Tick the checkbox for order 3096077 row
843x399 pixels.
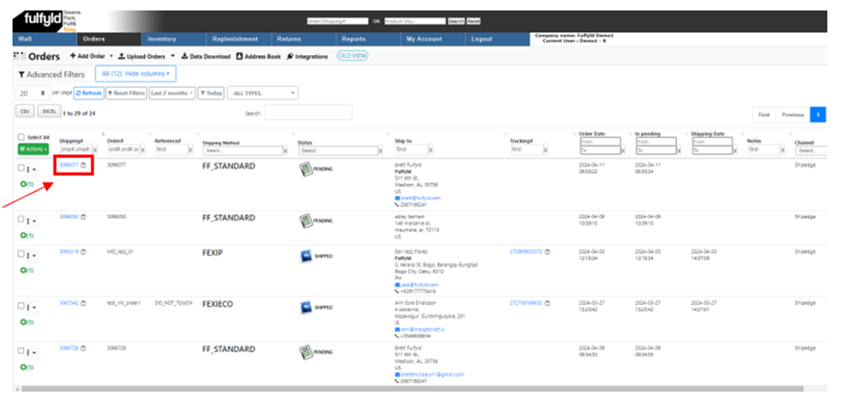(x=21, y=169)
